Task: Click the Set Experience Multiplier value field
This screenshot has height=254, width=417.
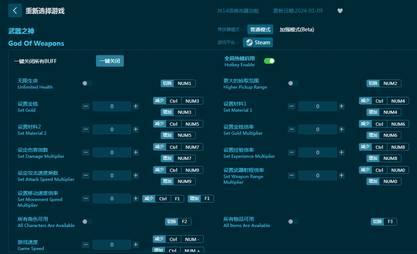Action: 318,153
